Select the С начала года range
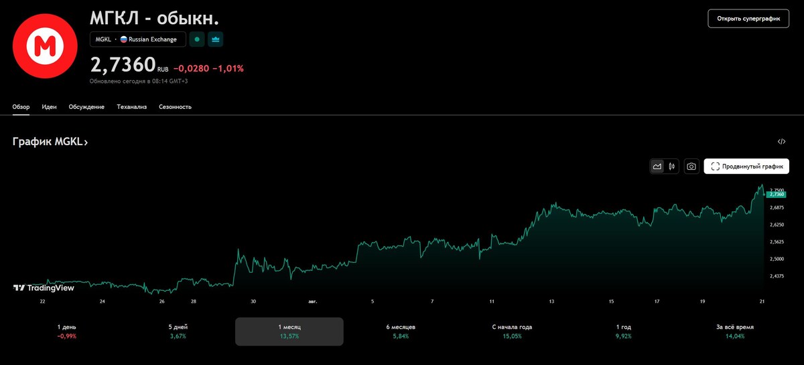This screenshot has width=804, height=365. (512, 332)
